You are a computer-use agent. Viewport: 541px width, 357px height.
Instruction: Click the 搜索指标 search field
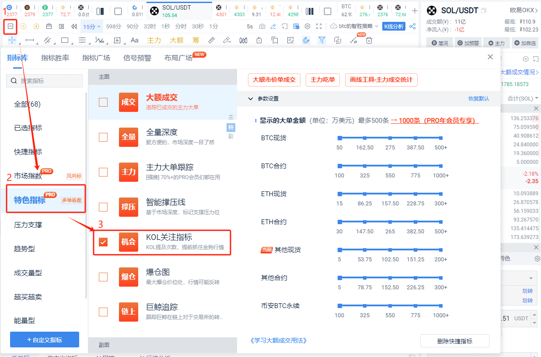click(44, 81)
